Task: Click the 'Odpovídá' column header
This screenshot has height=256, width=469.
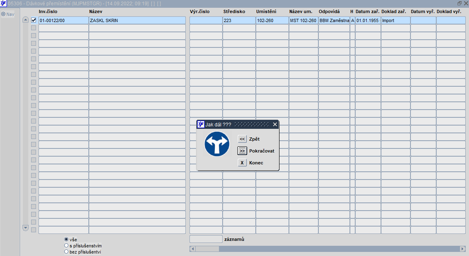Action: coord(329,11)
